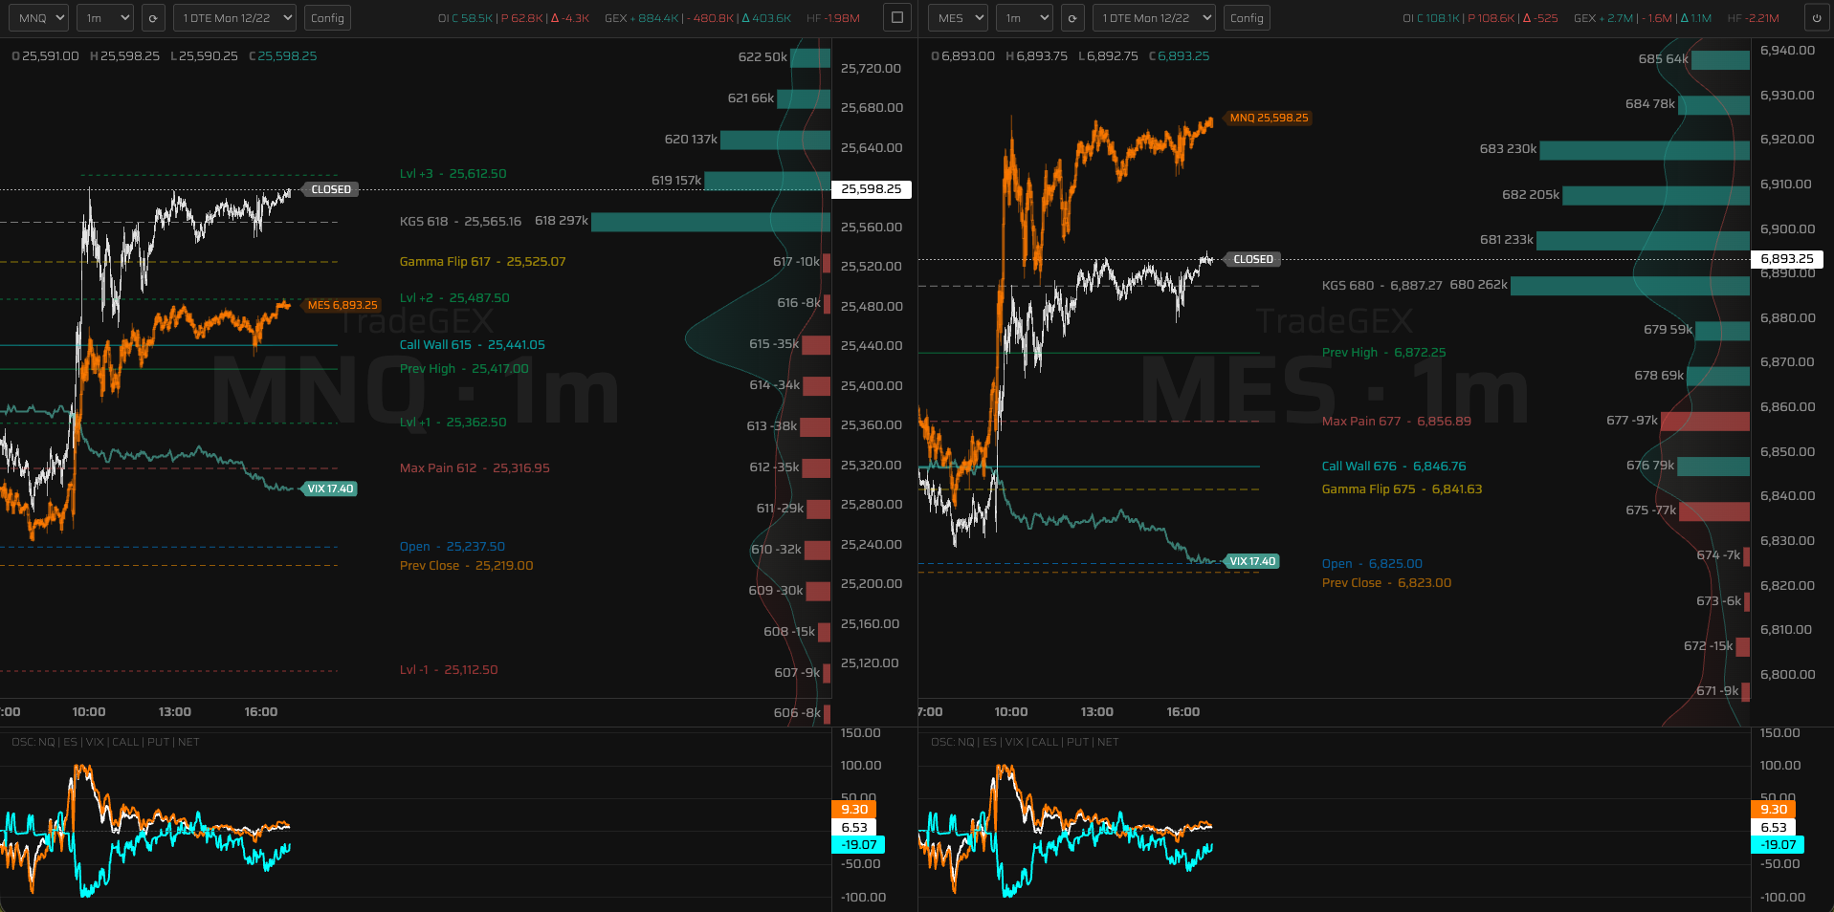Viewport: 1834px width, 912px height.
Task: Toggle the NET oscillator series
Action: point(188,742)
